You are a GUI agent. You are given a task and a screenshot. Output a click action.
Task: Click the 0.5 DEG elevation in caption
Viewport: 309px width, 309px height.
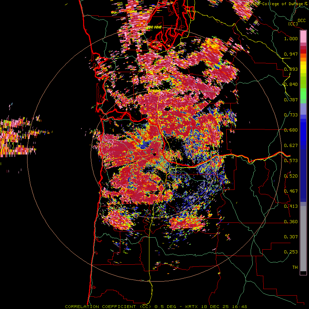165,307
